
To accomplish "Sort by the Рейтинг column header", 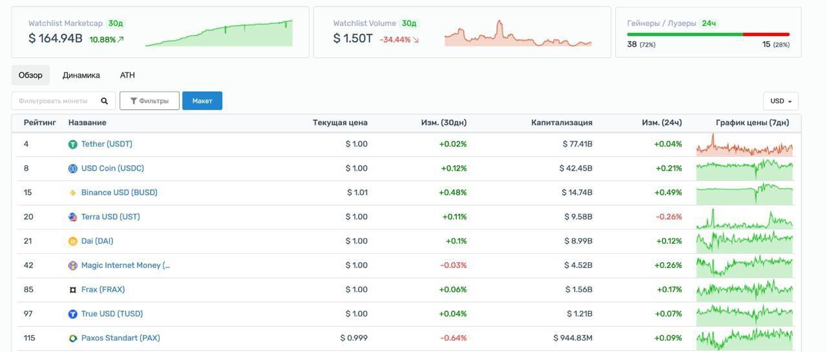I will tap(40, 123).
